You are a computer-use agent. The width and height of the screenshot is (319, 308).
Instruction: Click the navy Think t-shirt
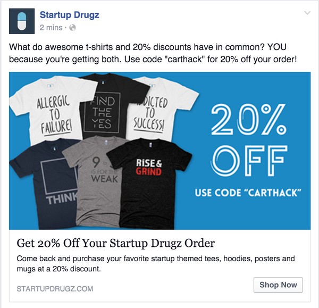pyautogui.click(x=47, y=183)
